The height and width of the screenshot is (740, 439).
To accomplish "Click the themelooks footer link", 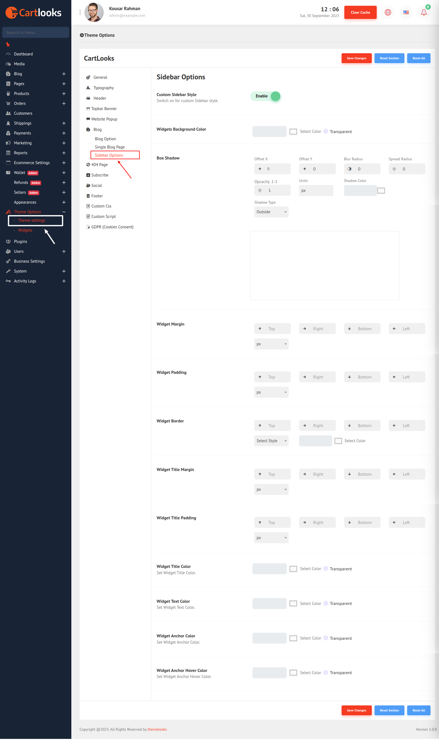I will coord(157,729).
